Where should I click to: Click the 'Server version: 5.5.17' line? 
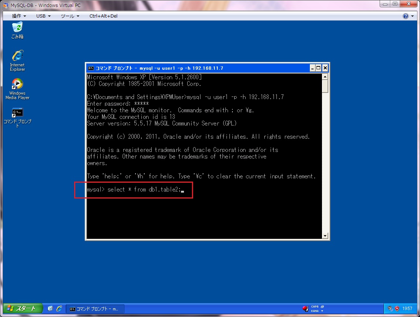click(x=162, y=123)
